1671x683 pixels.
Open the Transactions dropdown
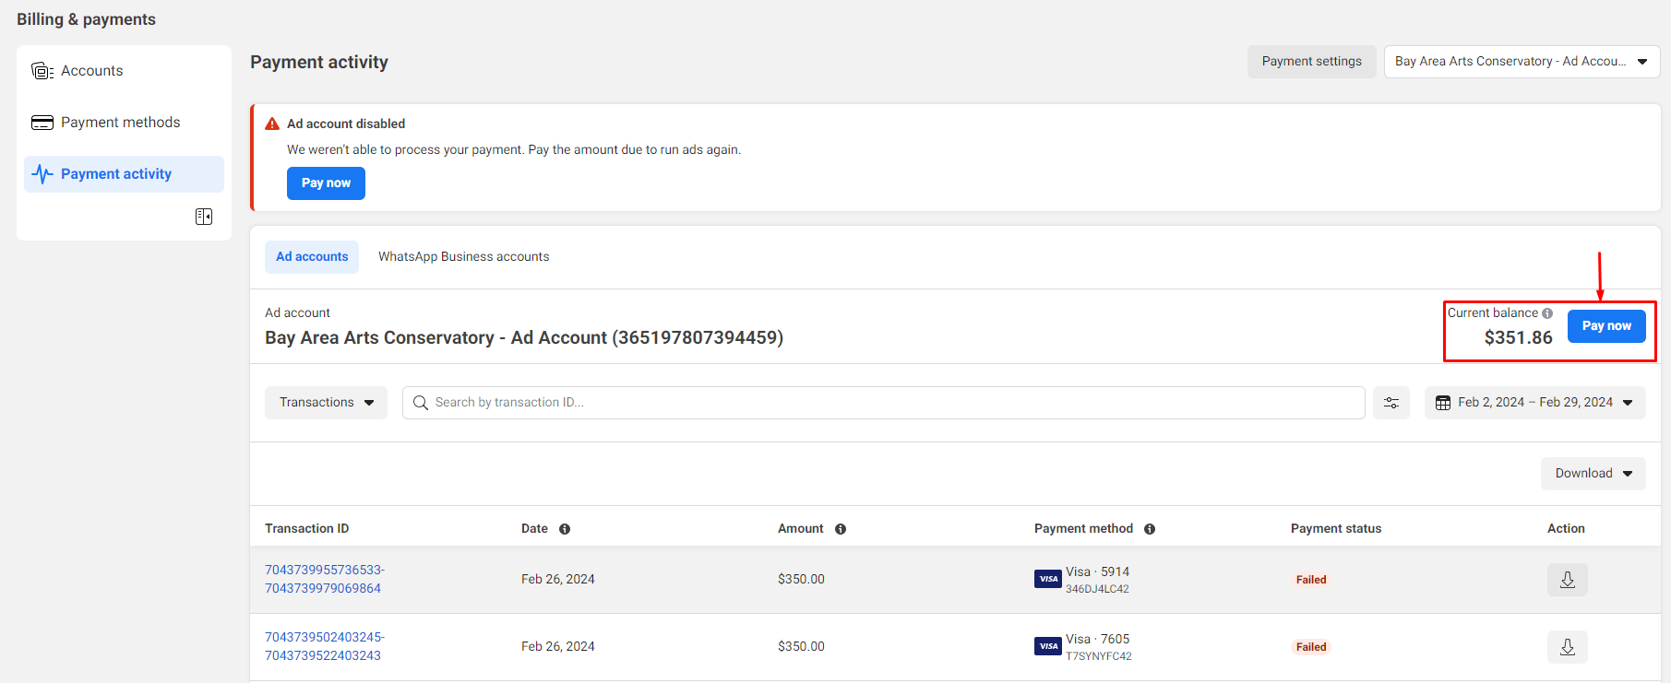point(326,403)
